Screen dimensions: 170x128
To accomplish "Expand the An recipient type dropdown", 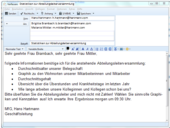I will pyautogui.click(x=7, y=24).
